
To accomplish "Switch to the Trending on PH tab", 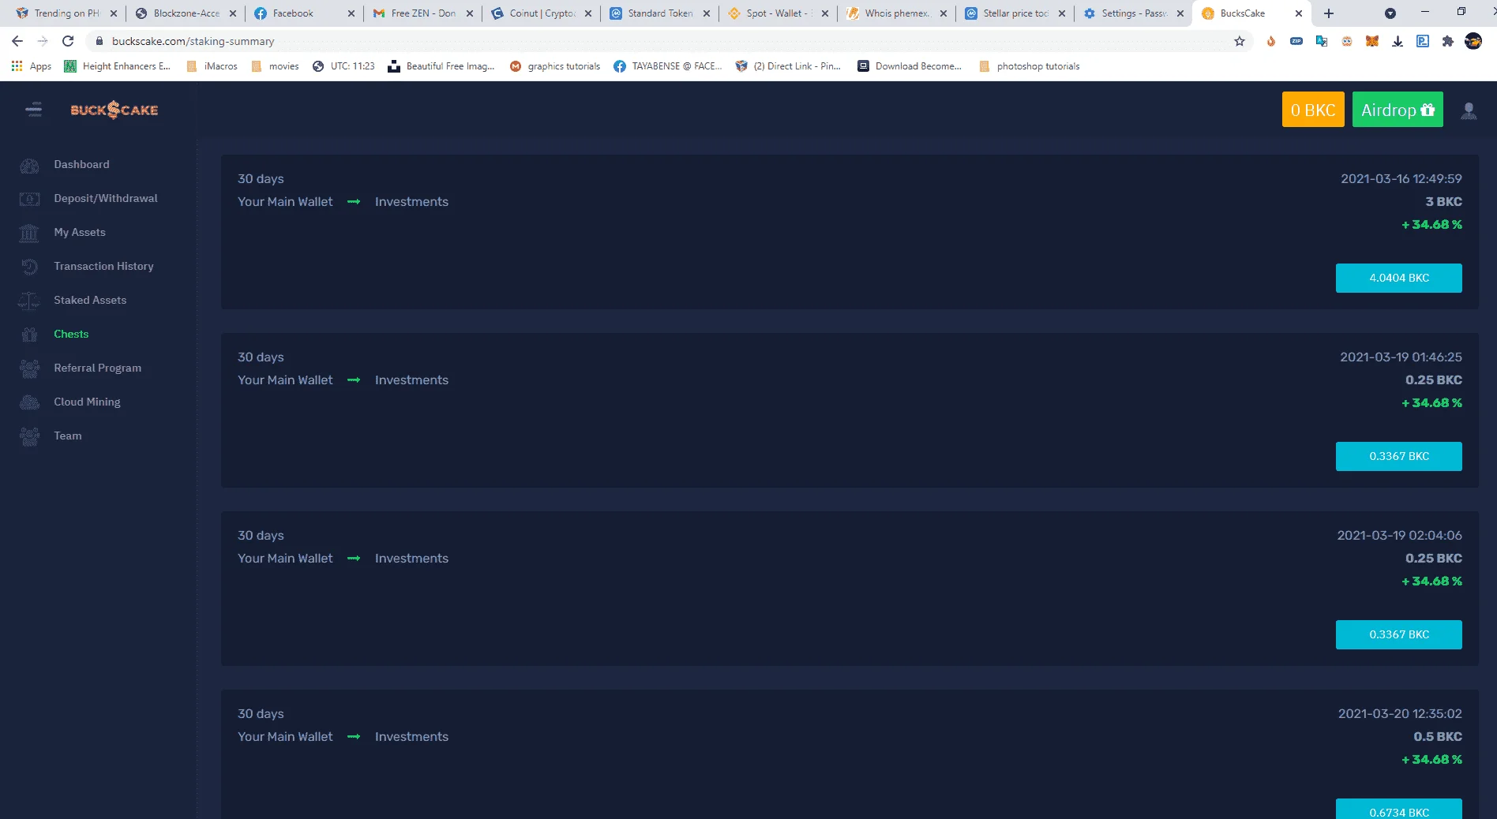I will coord(66,13).
